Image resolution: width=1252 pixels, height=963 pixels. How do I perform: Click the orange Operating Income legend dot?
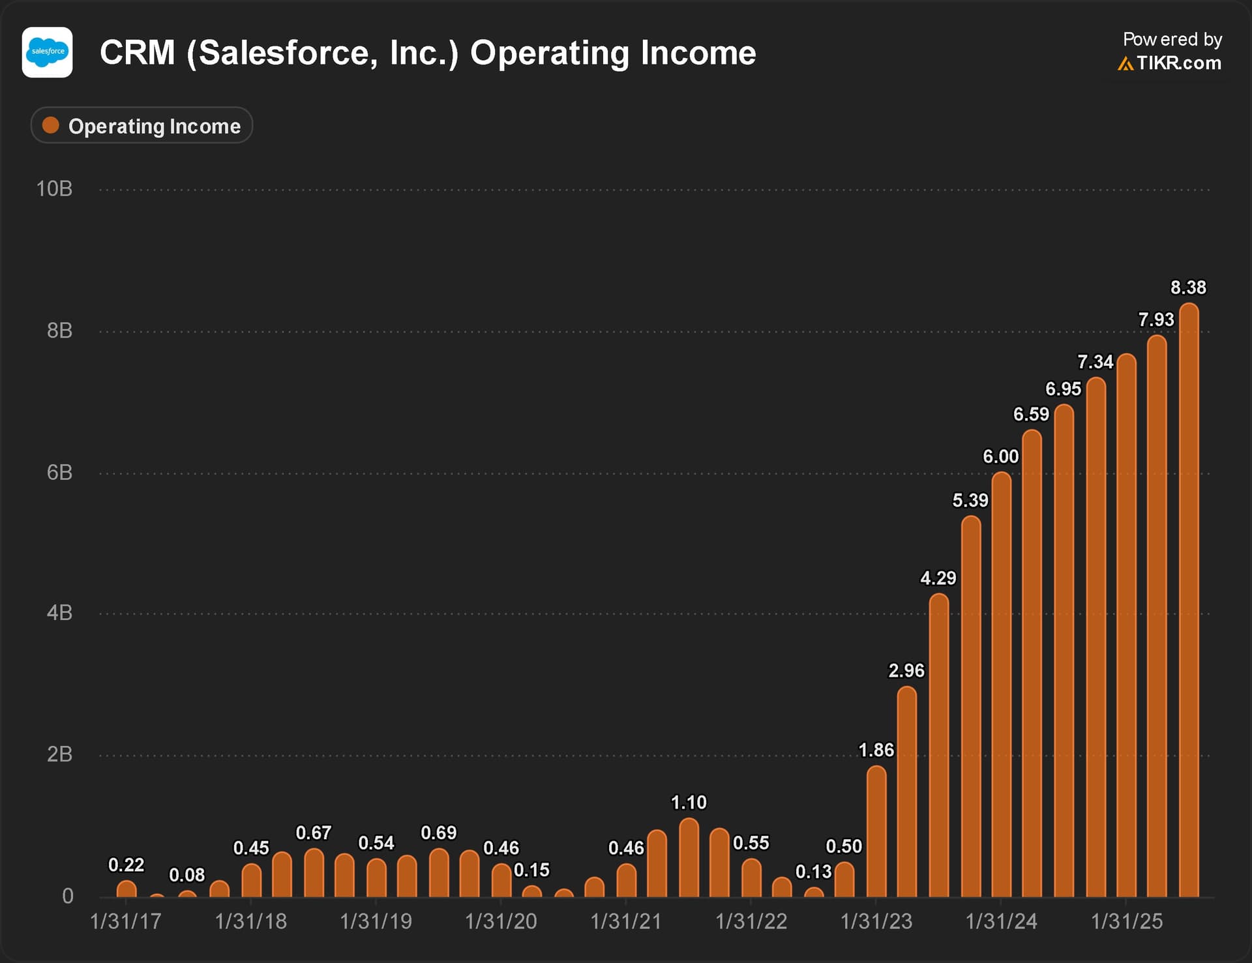pos(51,125)
